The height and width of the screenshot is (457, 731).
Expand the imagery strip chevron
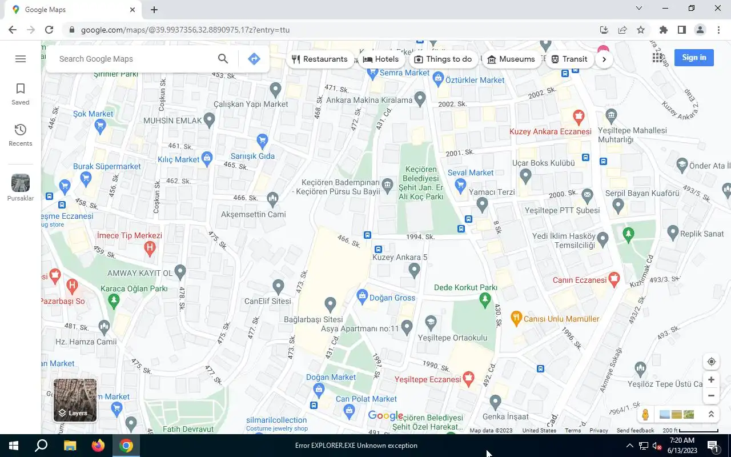711,415
